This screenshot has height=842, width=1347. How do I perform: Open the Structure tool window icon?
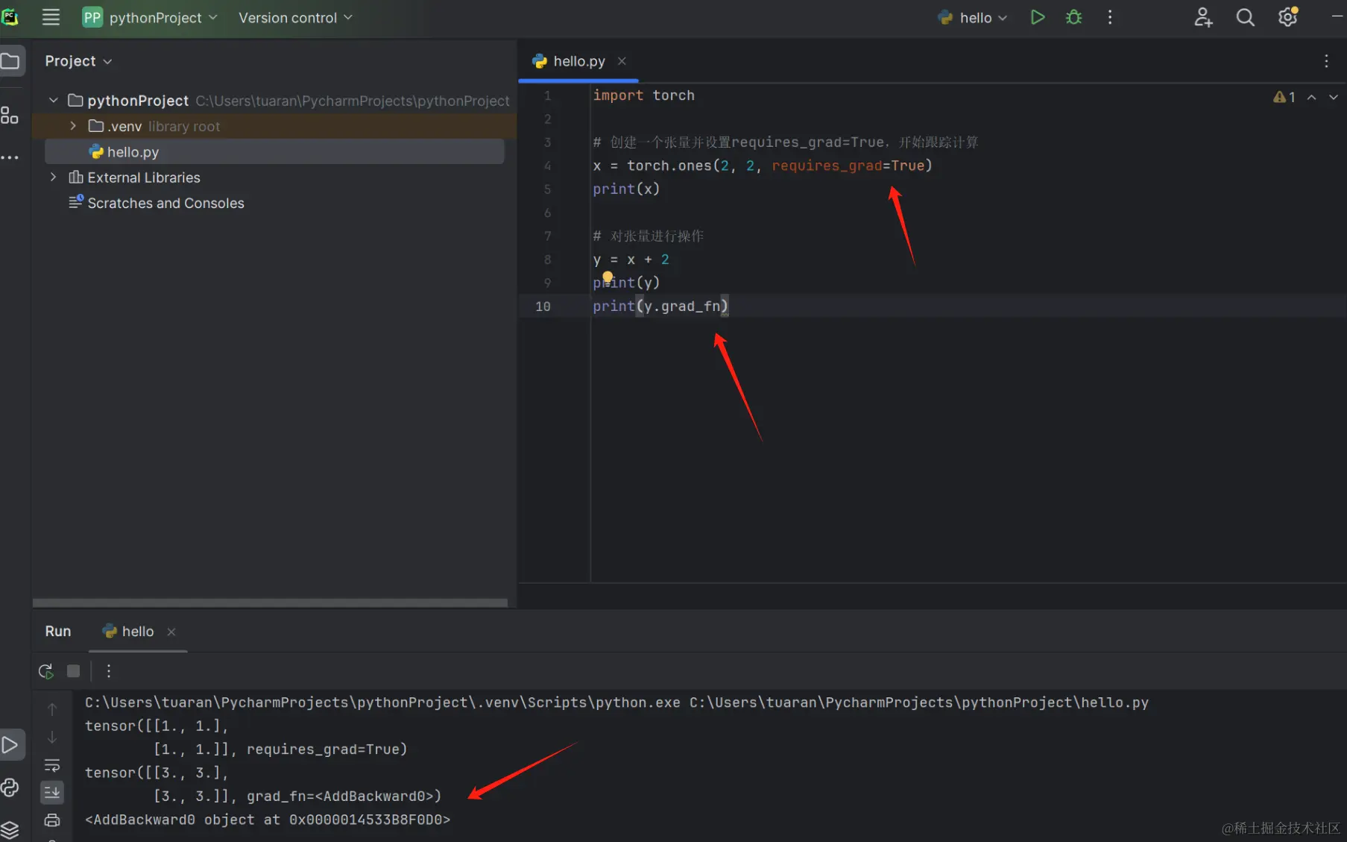click(10, 115)
